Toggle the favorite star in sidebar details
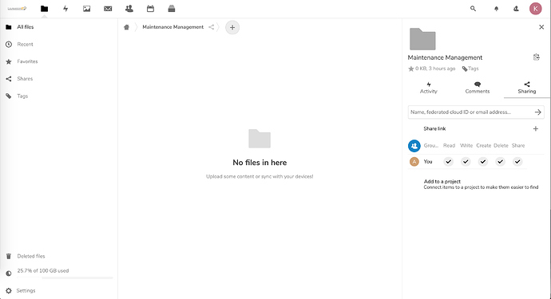551x299 pixels. [410, 69]
